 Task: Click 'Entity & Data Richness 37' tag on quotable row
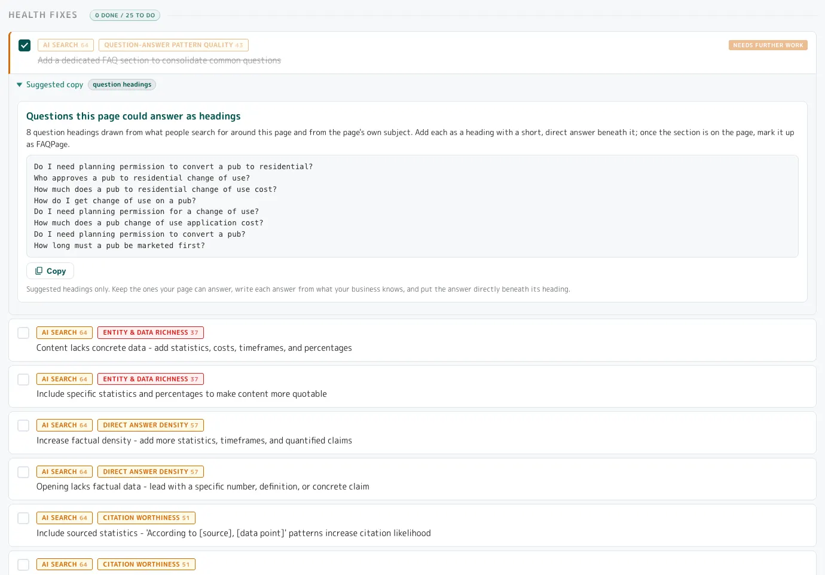(x=151, y=379)
